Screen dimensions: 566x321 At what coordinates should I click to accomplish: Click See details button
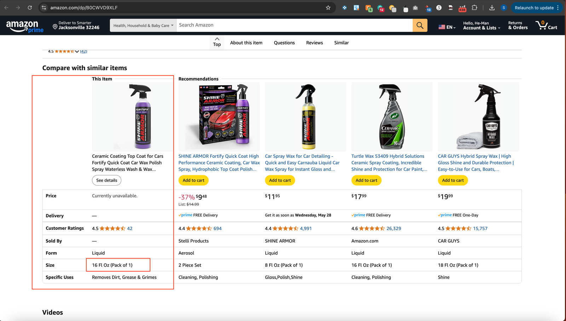click(106, 180)
